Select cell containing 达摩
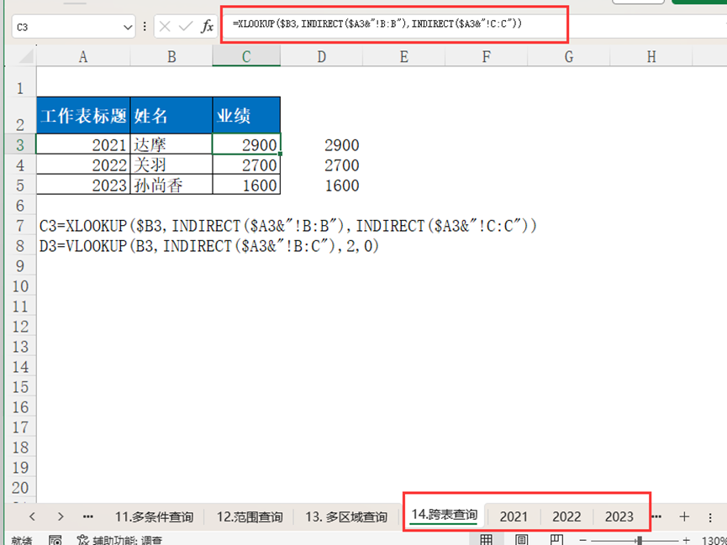 (171, 145)
